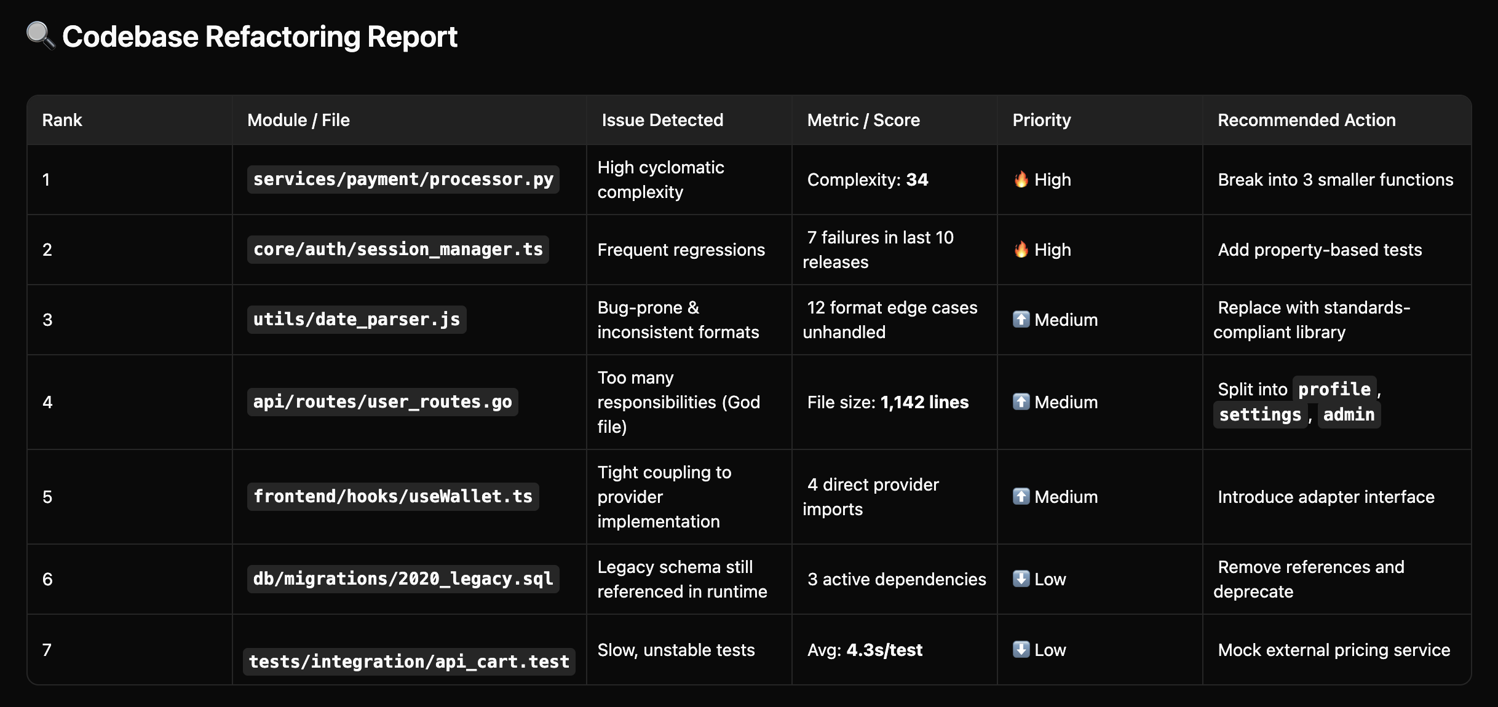The height and width of the screenshot is (707, 1498).
Task: Click the services/payment/processor.py code chip
Action: (x=403, y=180)
